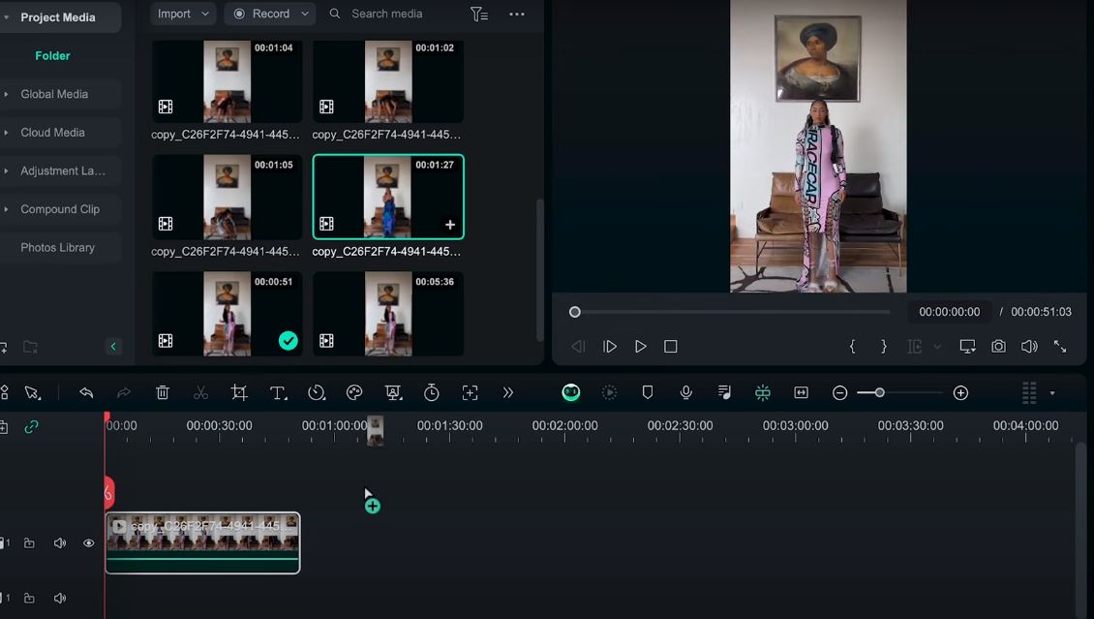This screenshot has width=1094, height=619.
Task: Stop the preview playback
Action: [x=671, y=346]
